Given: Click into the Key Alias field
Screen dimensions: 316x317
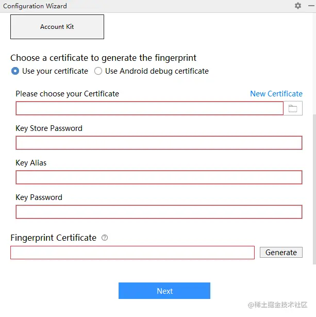Looking at the screenshot, I should pos(159,177).
